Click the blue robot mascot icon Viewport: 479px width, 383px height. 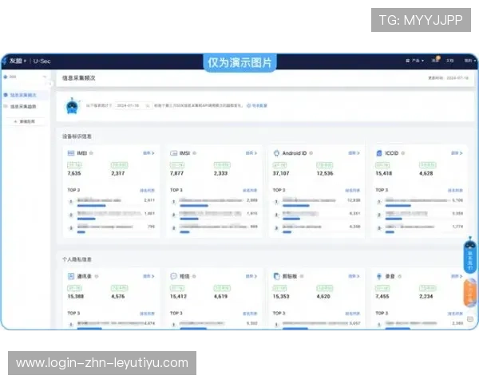pyautogui.click(x=73, y=106)
